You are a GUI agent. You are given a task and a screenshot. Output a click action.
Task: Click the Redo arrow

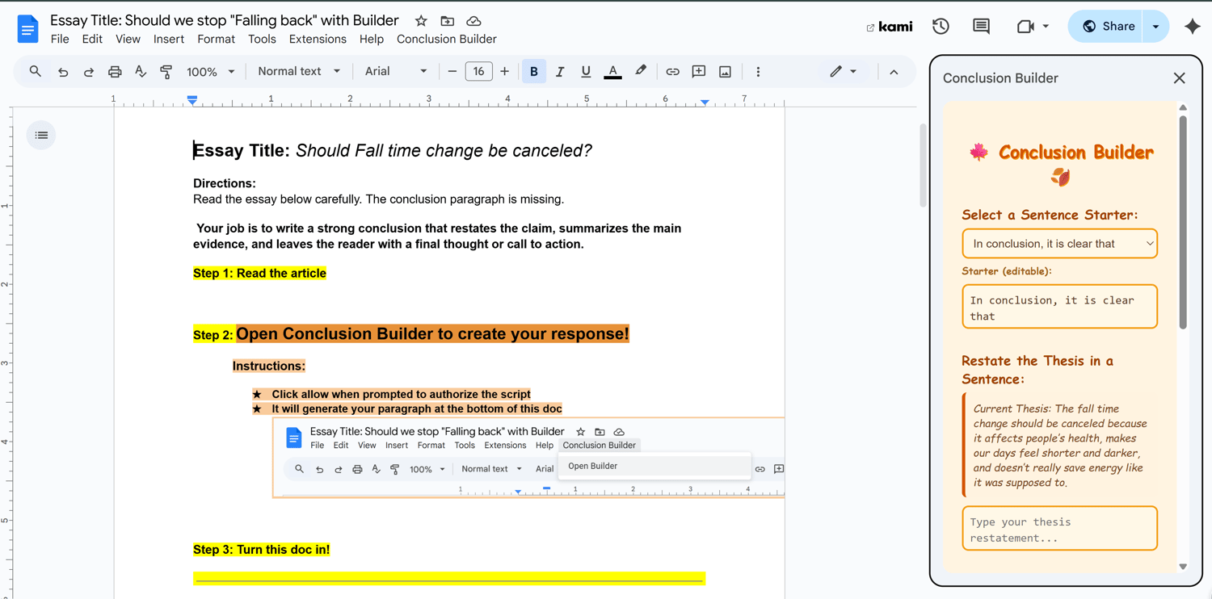(89, 72)
